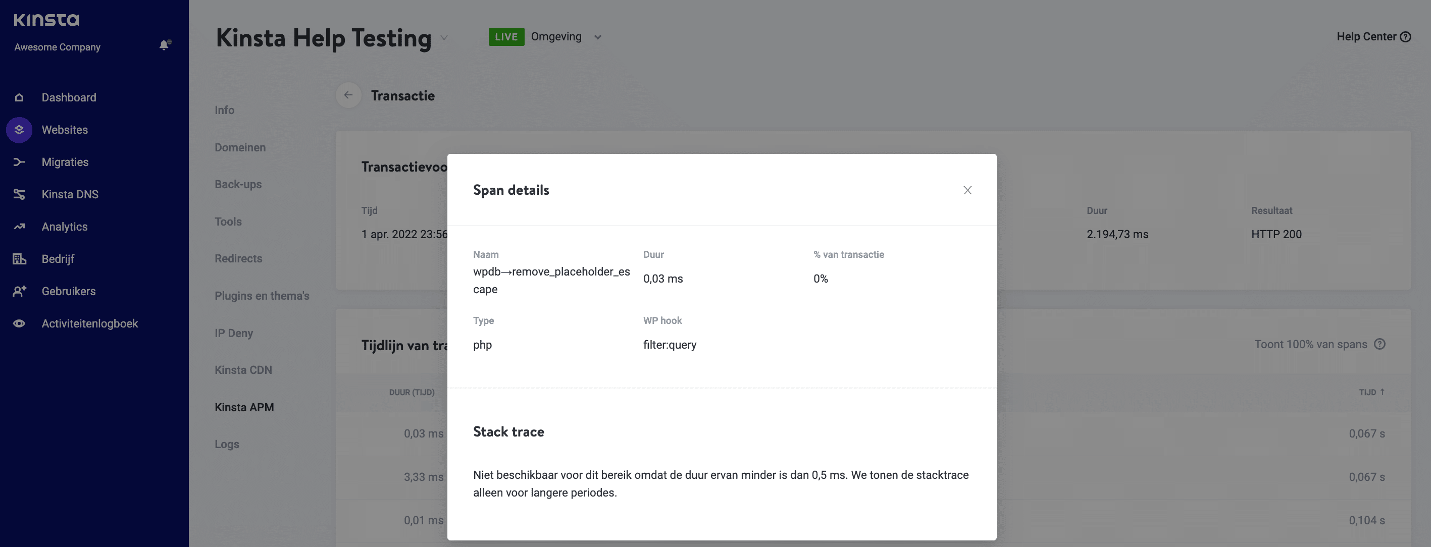Click 'Toont 100% van spans' text
This screenshot has width=1431, height=547.
1310,344
